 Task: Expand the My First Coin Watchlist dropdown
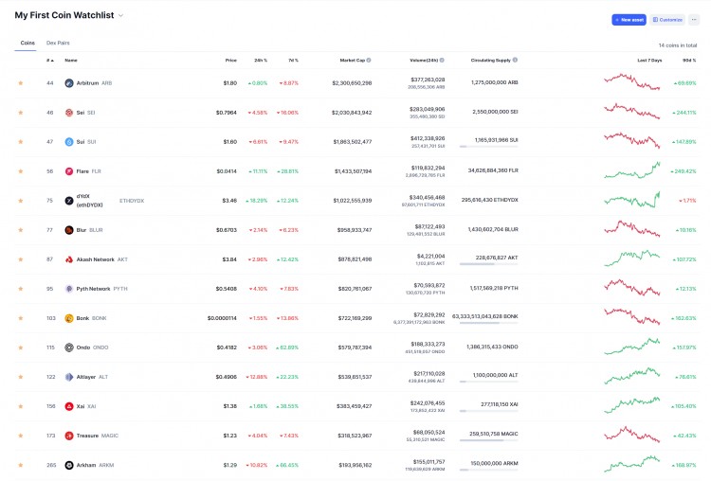click(x=120, y=15)
